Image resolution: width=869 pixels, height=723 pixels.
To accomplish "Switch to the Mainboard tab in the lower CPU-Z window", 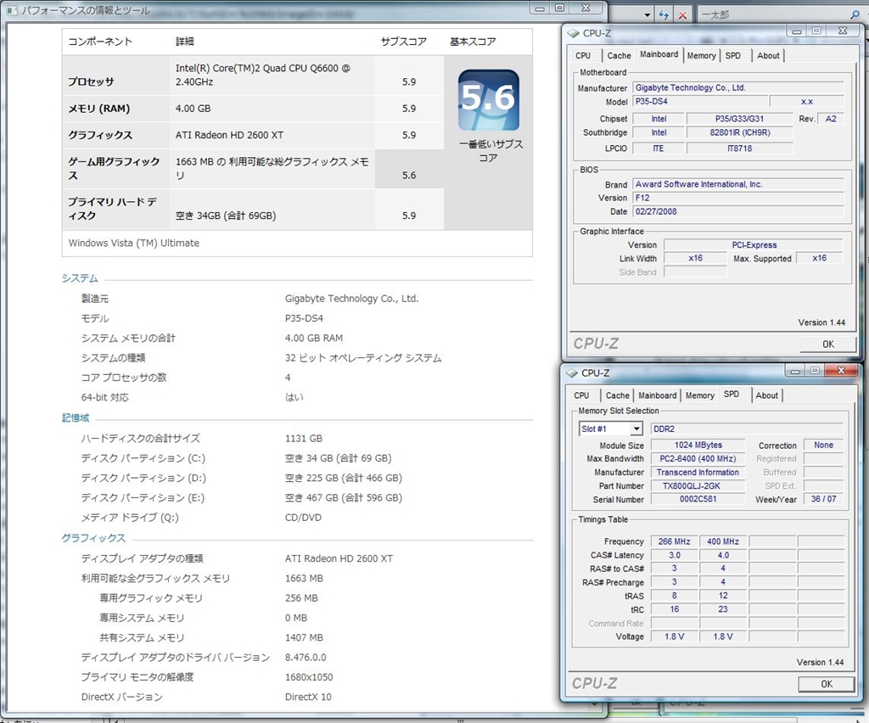I will coord(657,395).
